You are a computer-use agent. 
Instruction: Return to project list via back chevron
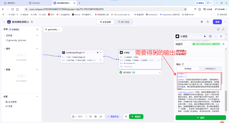pyautogui.click(x=4, y=22)
